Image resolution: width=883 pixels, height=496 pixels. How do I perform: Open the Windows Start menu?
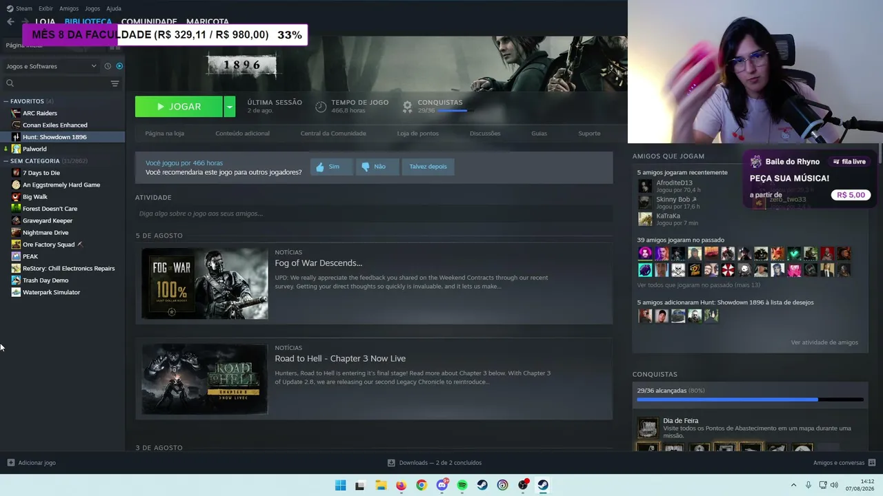340,485
